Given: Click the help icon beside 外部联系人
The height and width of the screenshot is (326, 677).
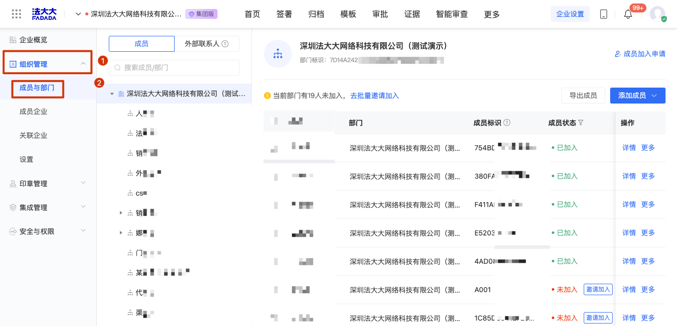Looking at the screenshot, I should (225, 44).
